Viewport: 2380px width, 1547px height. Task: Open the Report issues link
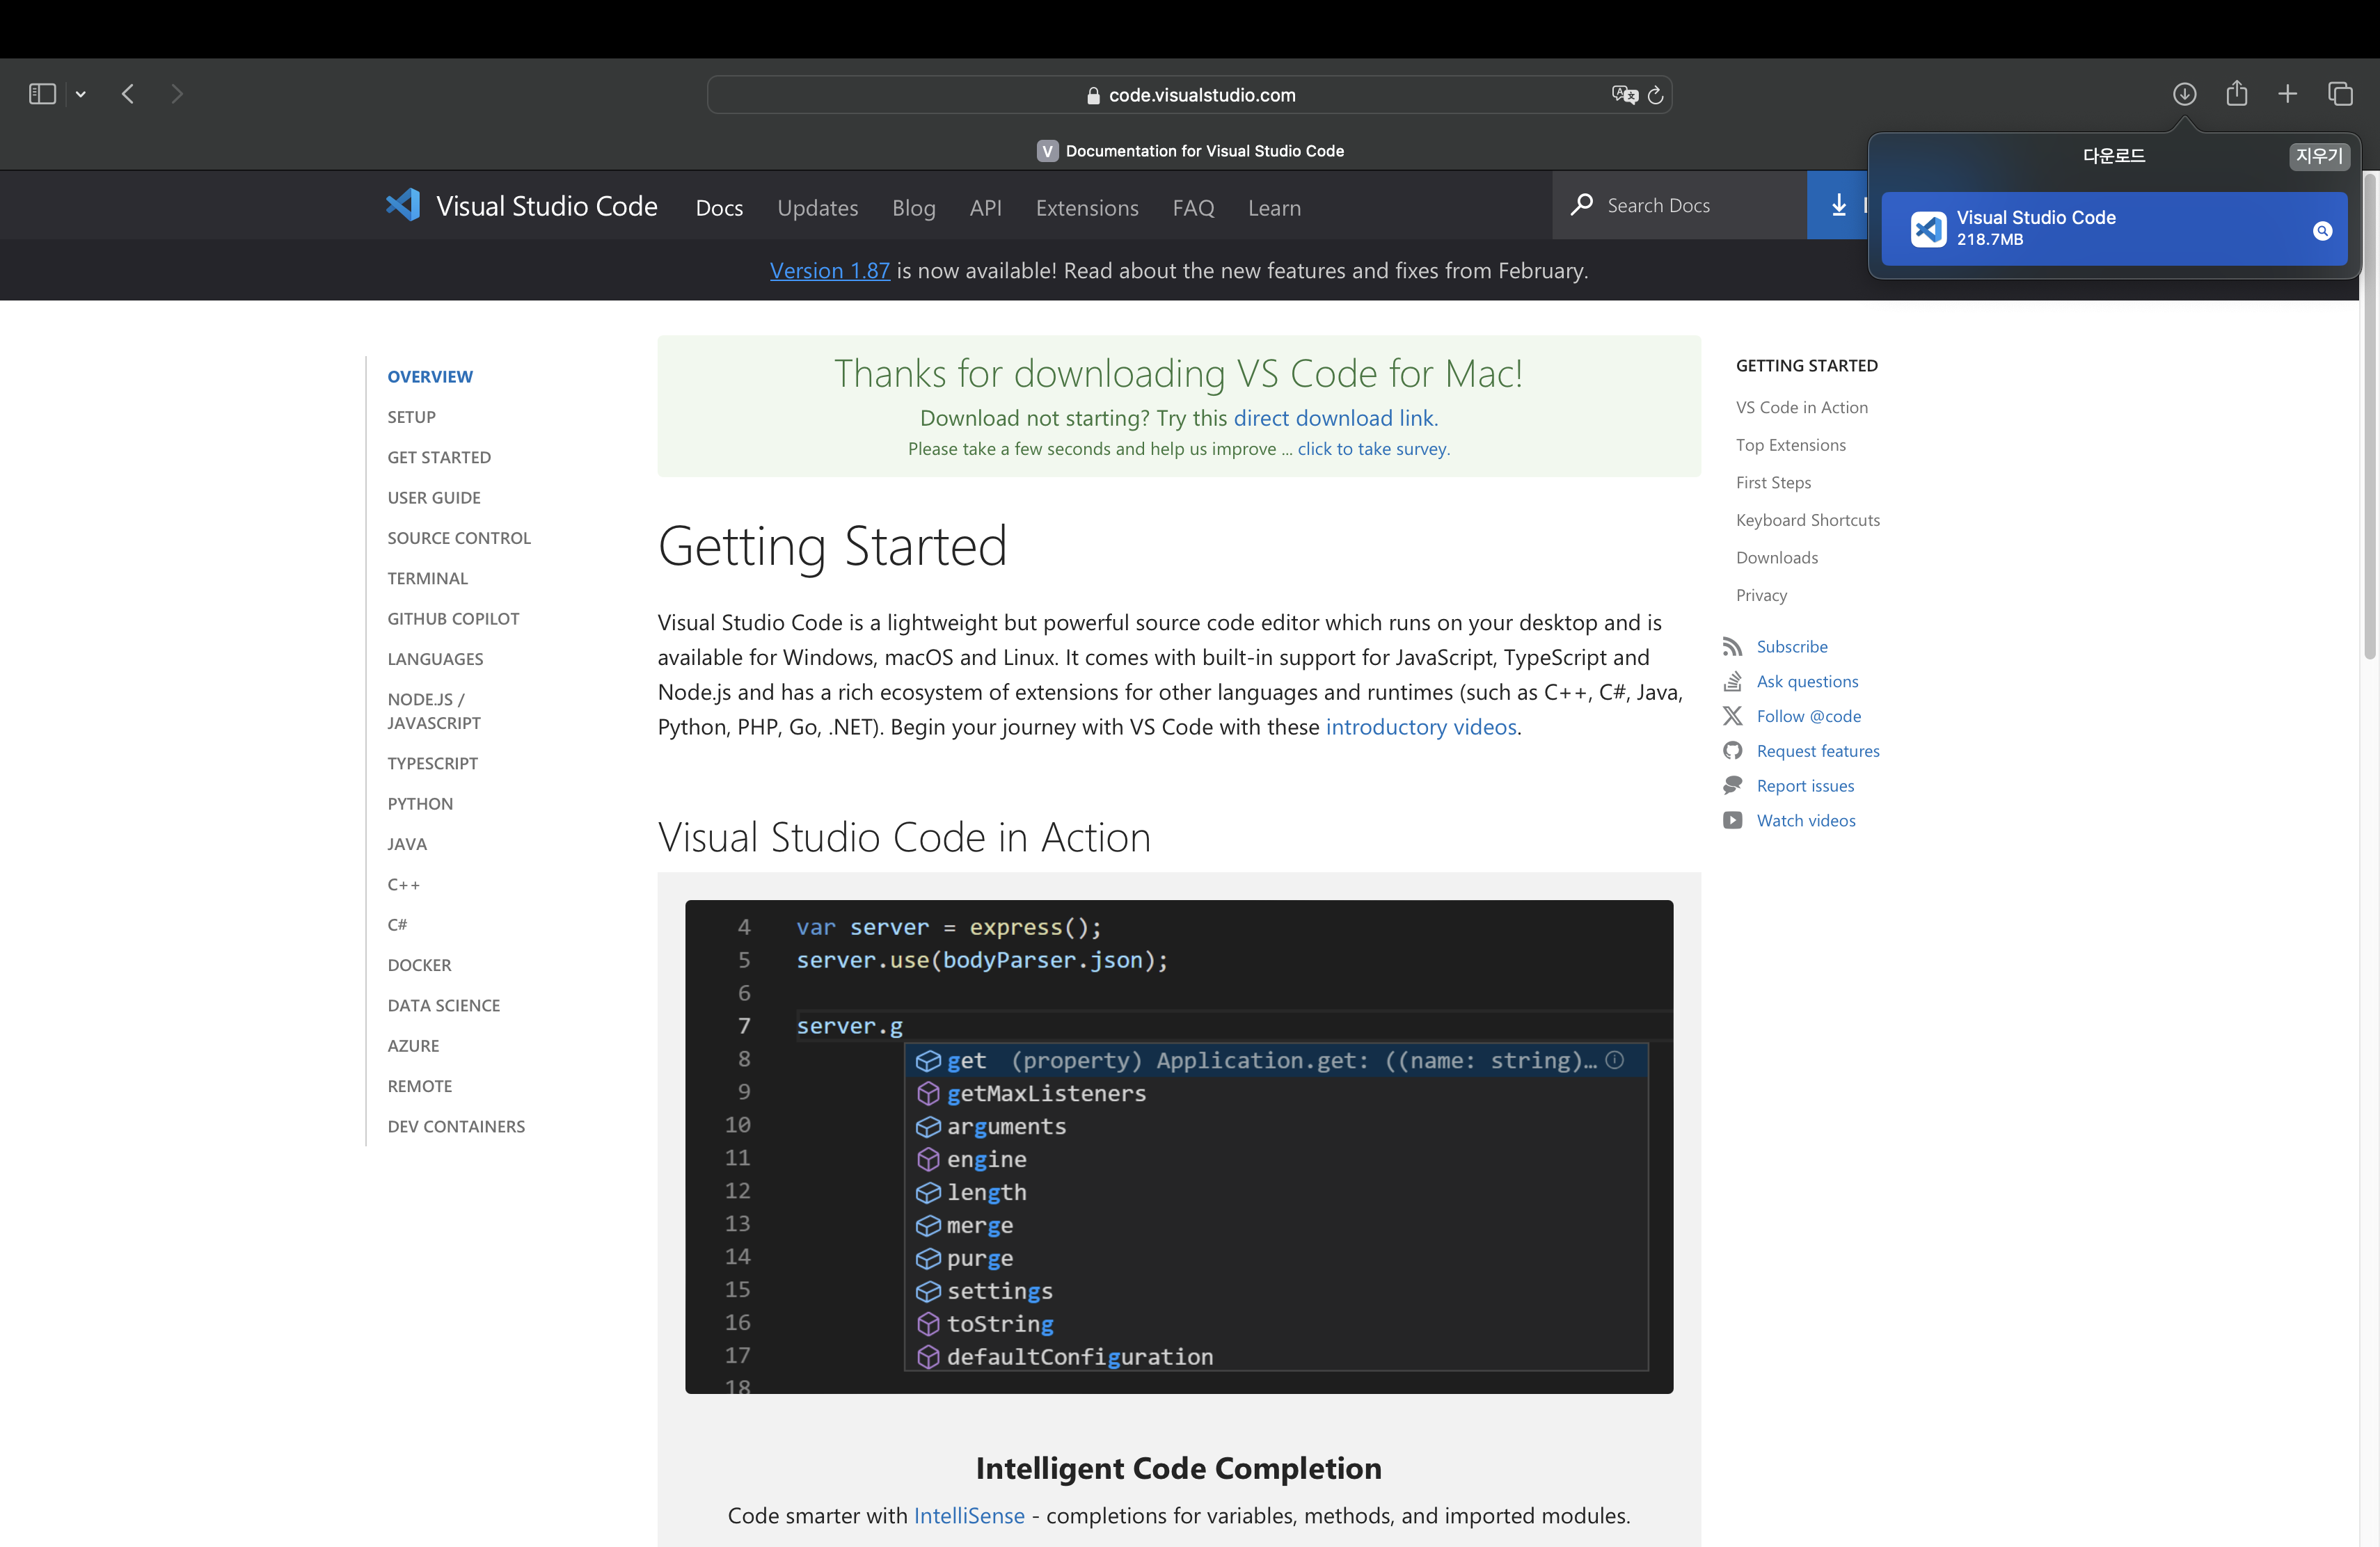pyautogui.click(x=1805, y=785)
